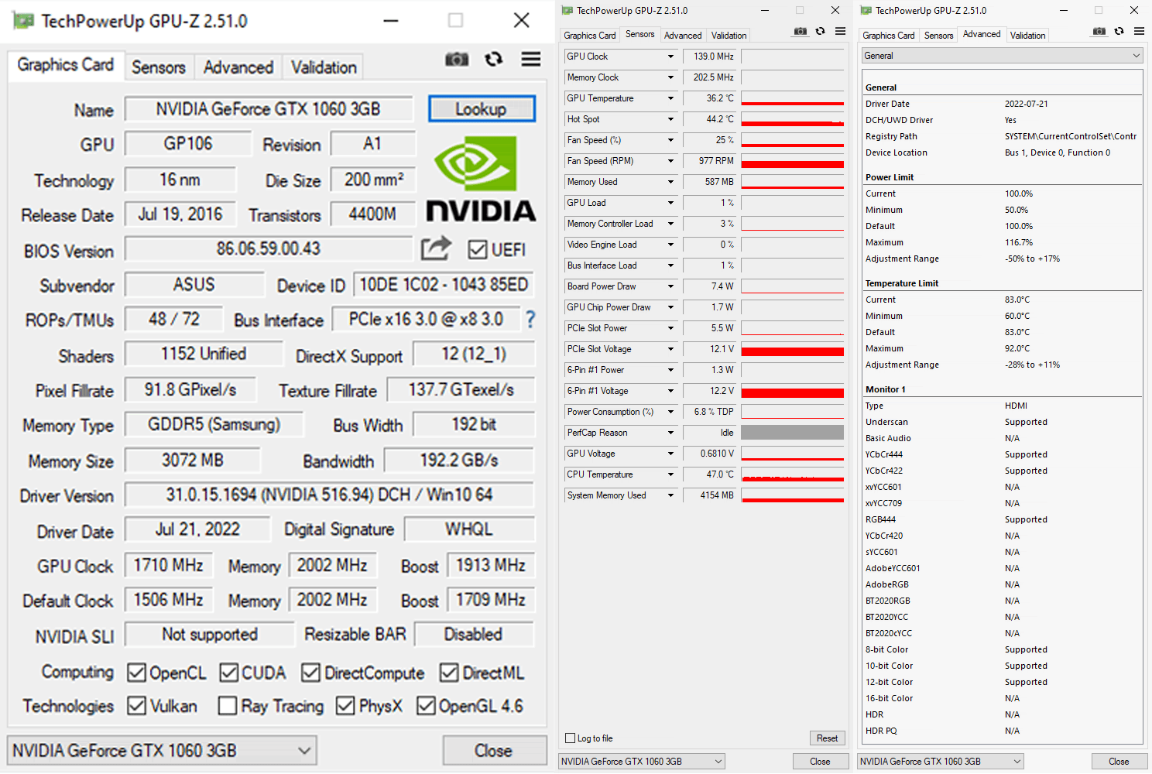Click the PerfCap Reason gray graph bar

(793, 433)
